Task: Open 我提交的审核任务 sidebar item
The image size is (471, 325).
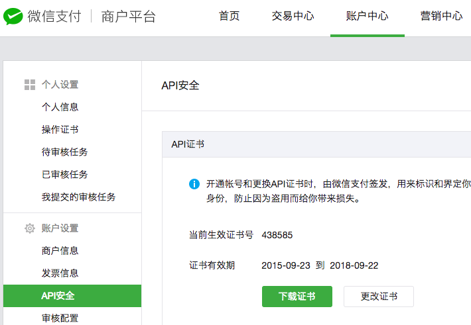Action: coord(78,197)
